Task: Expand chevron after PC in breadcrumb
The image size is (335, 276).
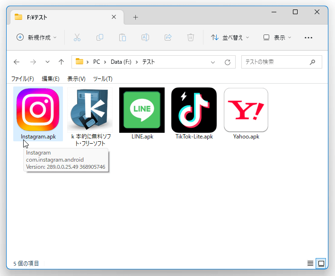Action: [x=105, y=62]
